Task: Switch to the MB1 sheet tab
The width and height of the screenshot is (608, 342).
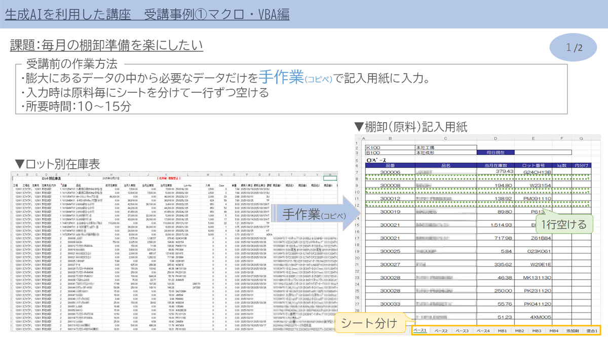Action: coord(502,330)
